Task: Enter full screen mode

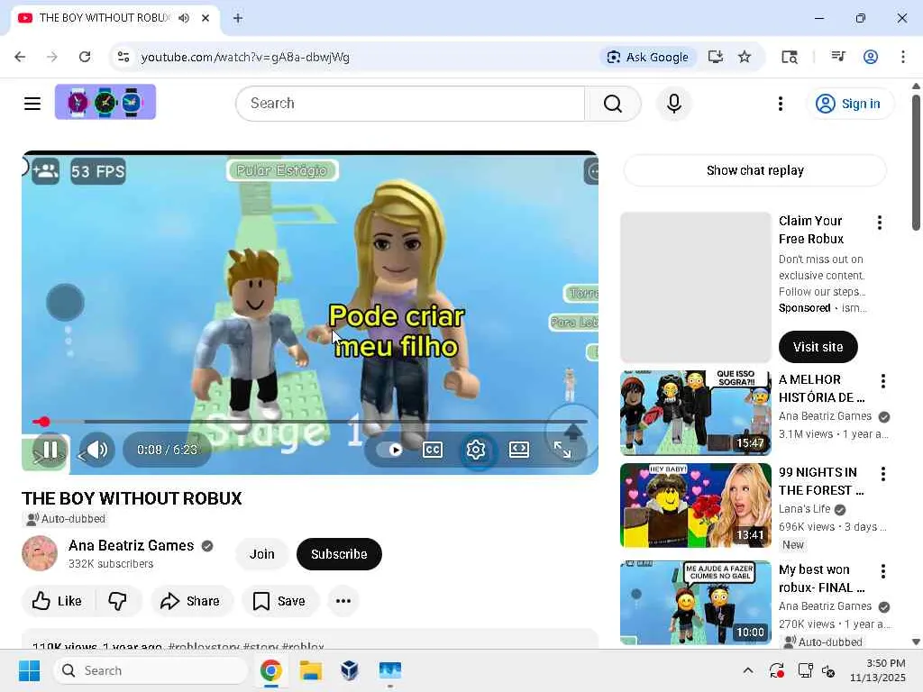Action: (x=562, y=451)
